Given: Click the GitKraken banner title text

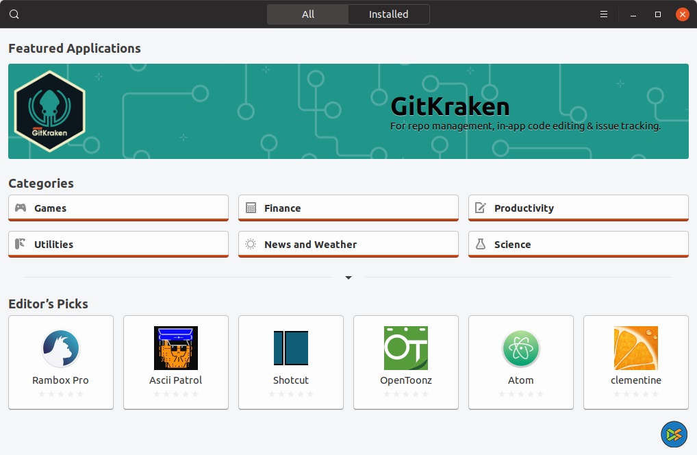Looking at the screenshot, I should [x=450, y=107].
